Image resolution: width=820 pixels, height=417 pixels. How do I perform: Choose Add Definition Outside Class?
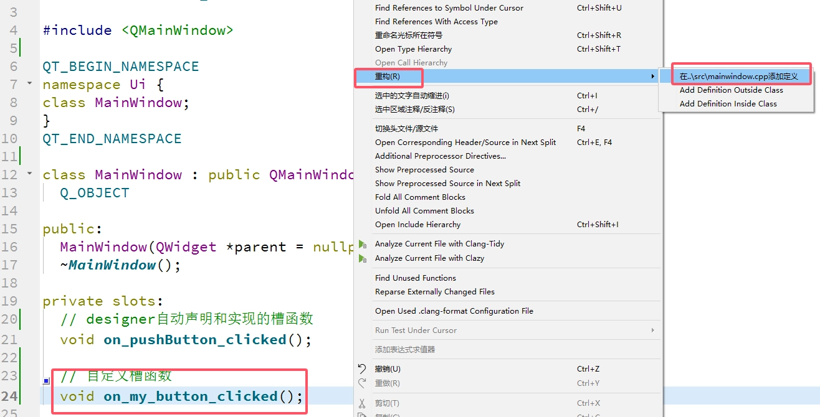(x=731, y=90)
